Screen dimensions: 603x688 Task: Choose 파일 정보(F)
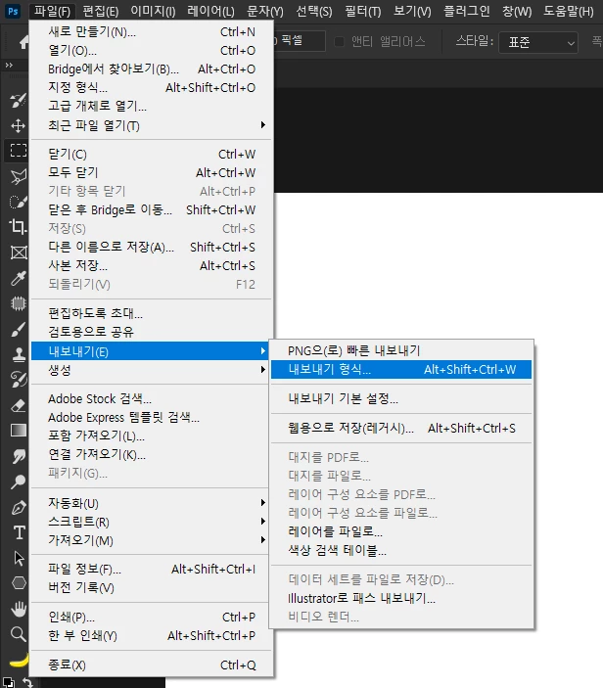pos(152,569)
